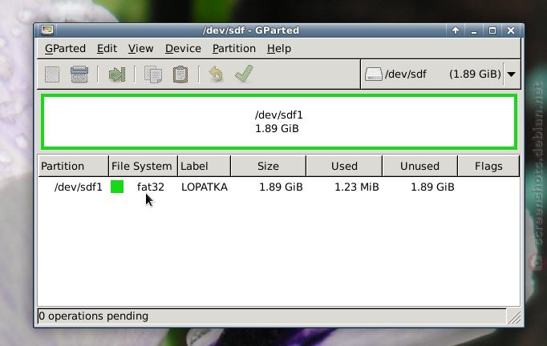Click the Copy partition toolbar icon
547x346 pixels.
[153, 74]
